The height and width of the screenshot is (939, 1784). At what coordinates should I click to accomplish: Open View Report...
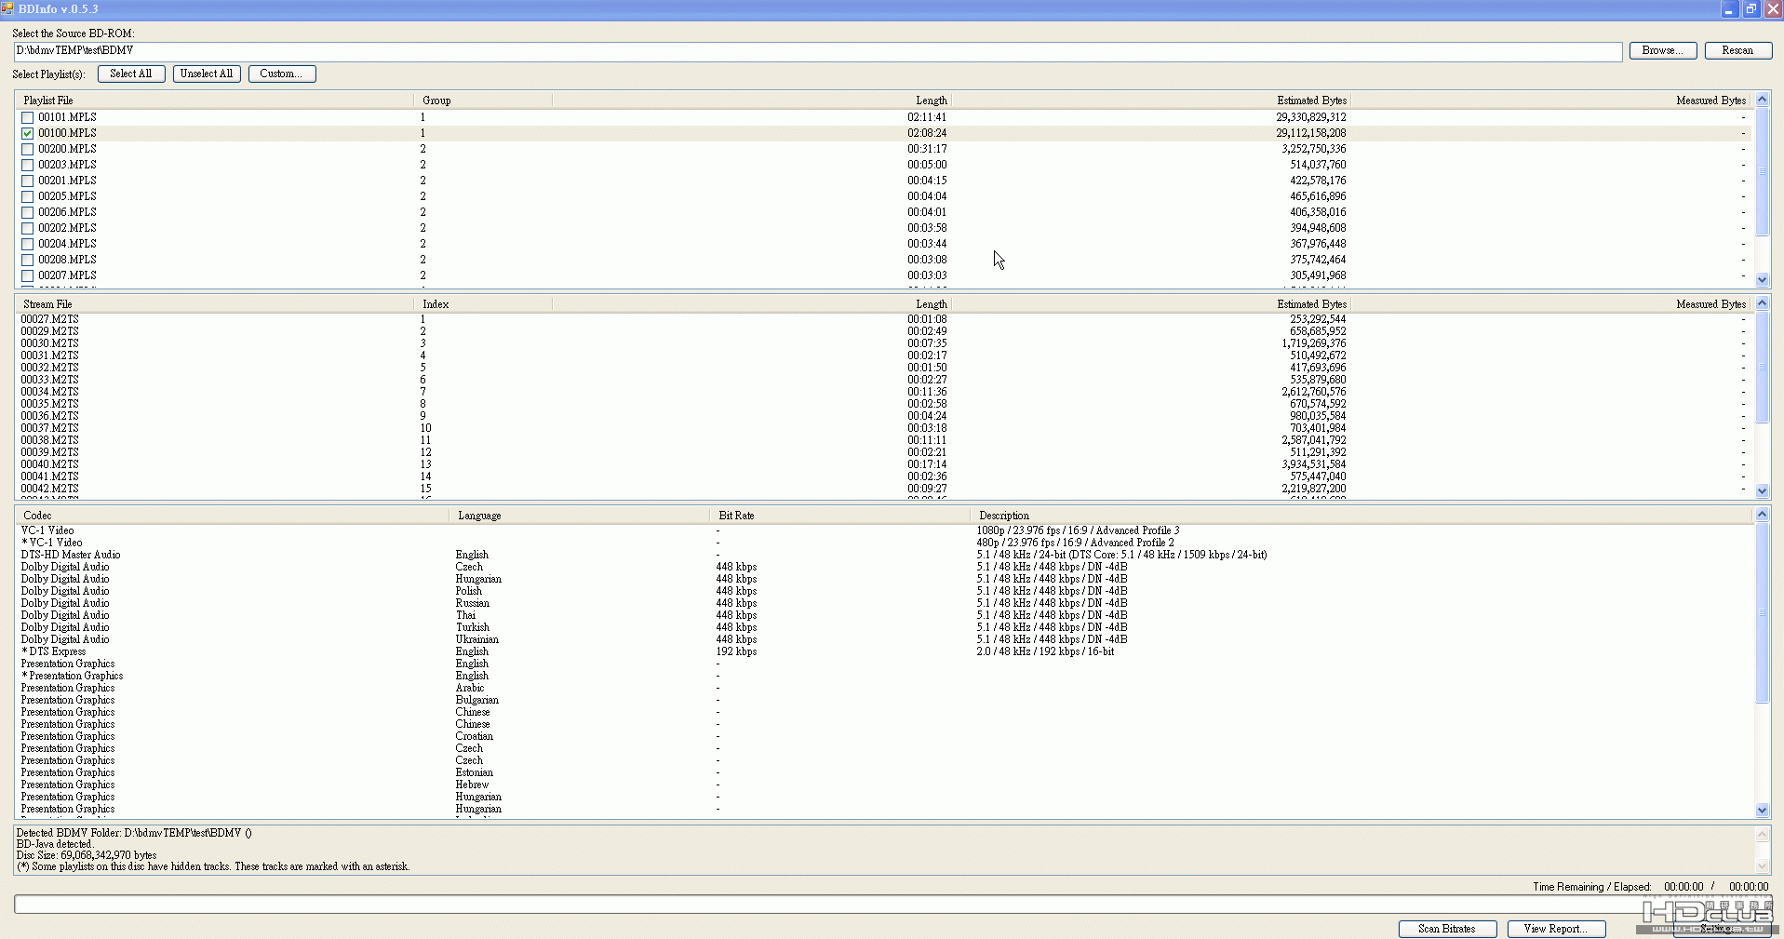1557,929
